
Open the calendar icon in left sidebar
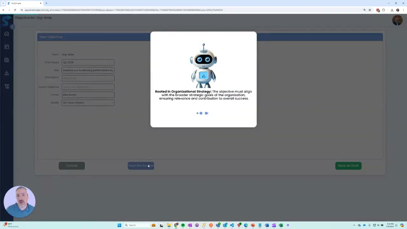point(7,47)
